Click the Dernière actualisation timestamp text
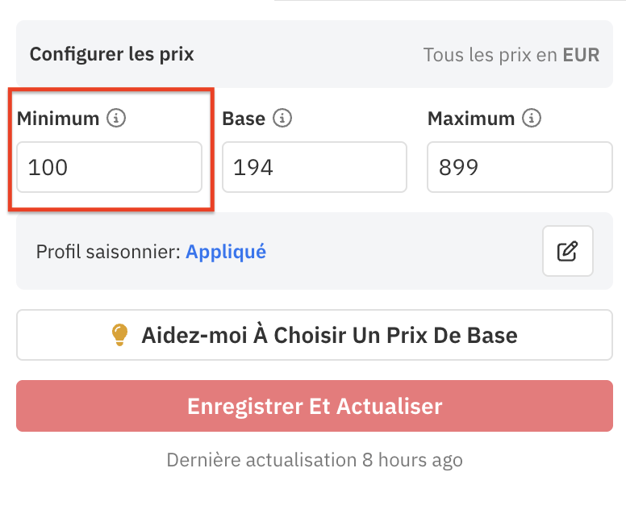 point(261,461)
